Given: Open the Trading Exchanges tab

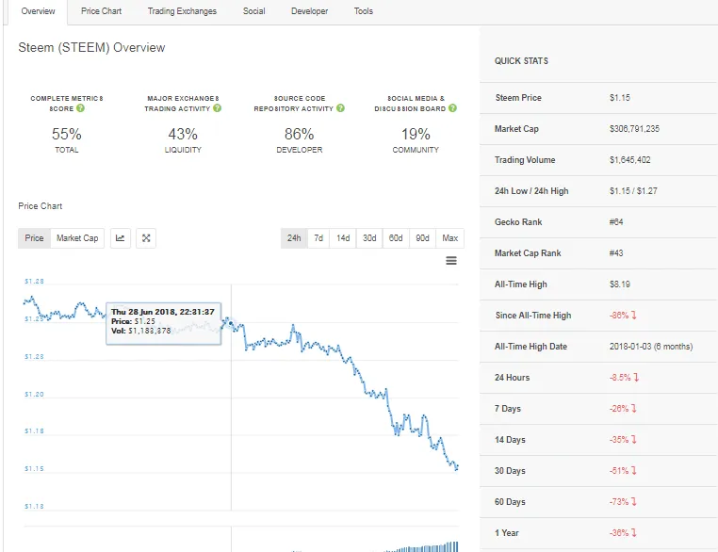Looking at the screenshot, I should [182, 11].
